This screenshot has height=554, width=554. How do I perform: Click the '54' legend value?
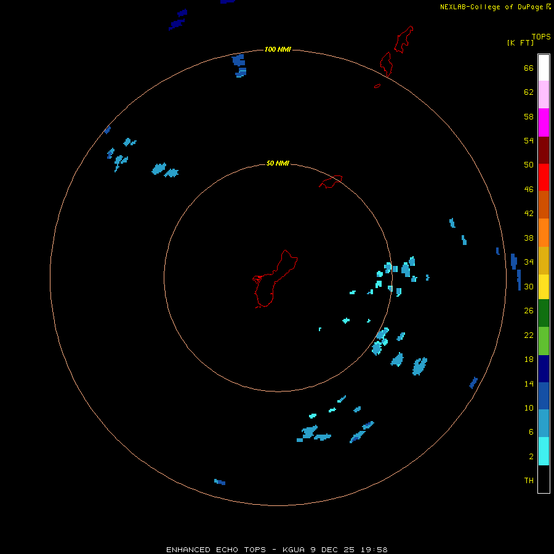tap(529, 140)
